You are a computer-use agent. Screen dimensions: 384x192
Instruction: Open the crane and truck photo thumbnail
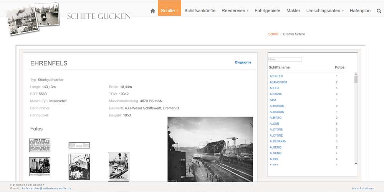pos(40,167)
